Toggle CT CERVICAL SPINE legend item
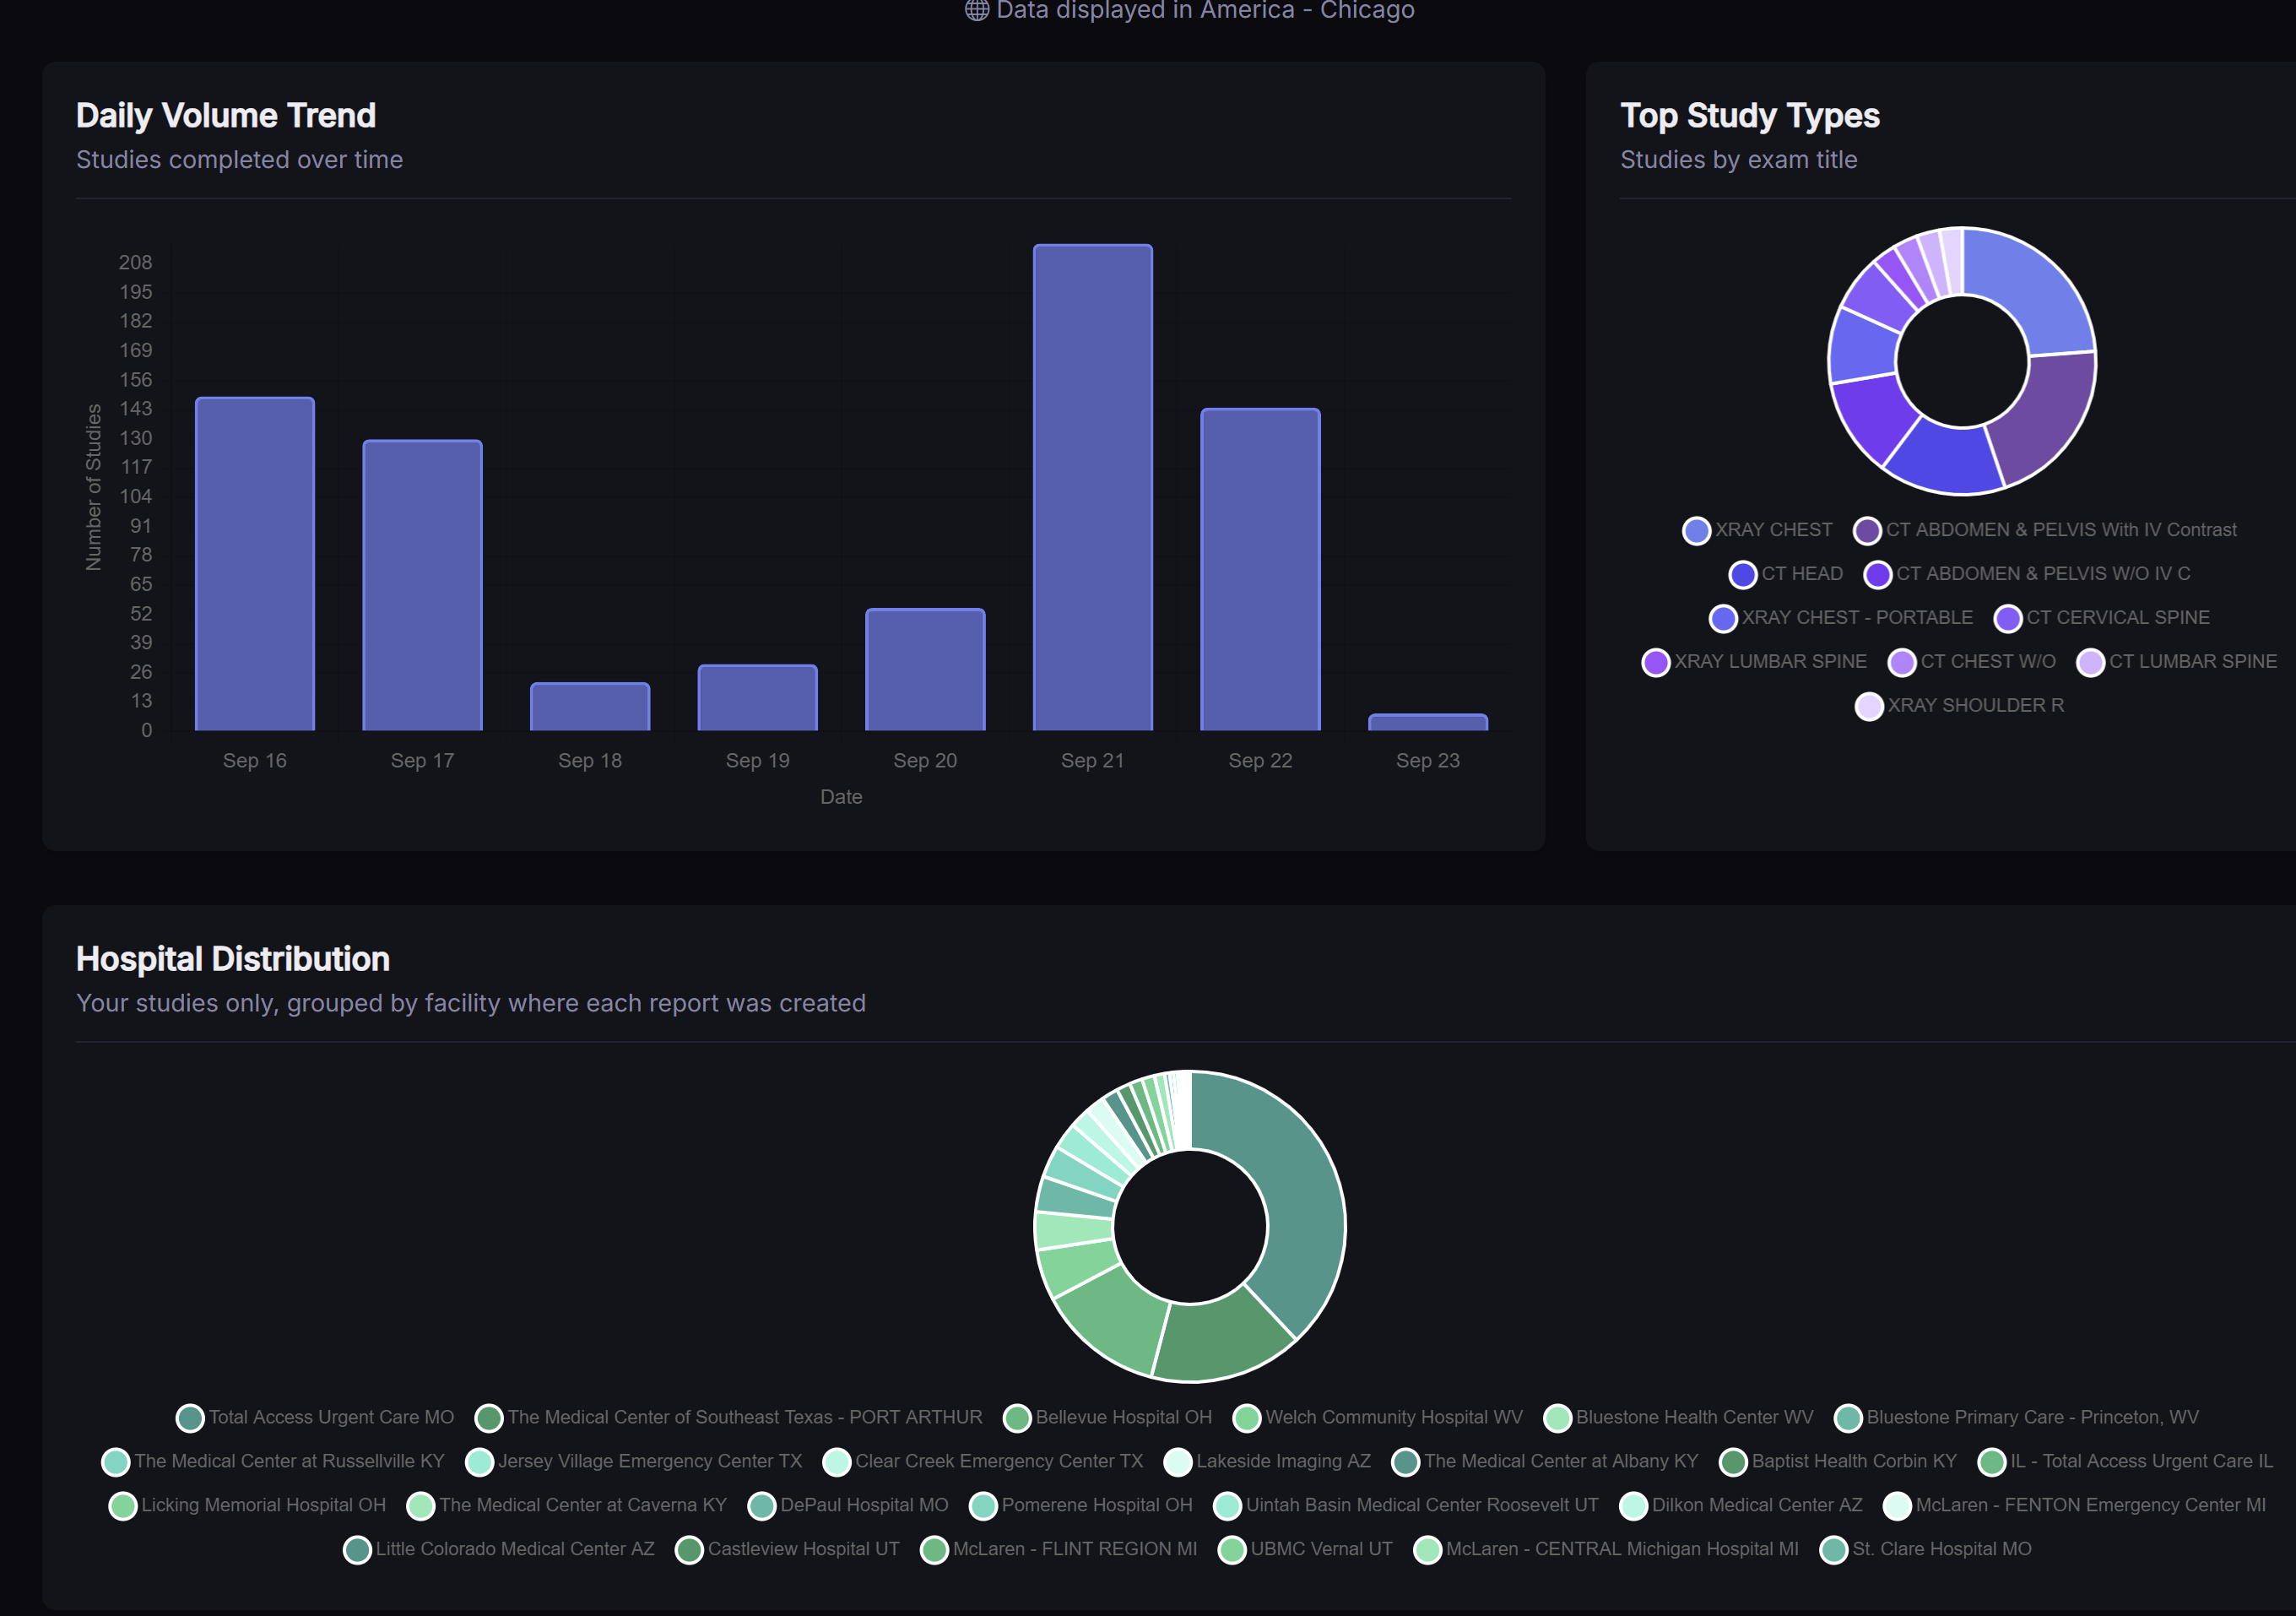The height and width of the screenshot is (1616, 2296). [2102, 619]
